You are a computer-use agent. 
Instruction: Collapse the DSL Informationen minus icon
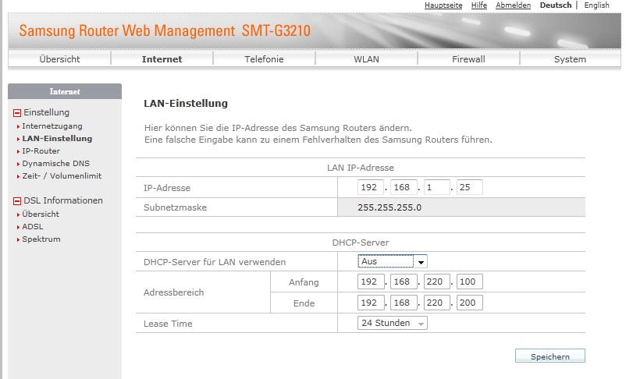click(16, 201)
